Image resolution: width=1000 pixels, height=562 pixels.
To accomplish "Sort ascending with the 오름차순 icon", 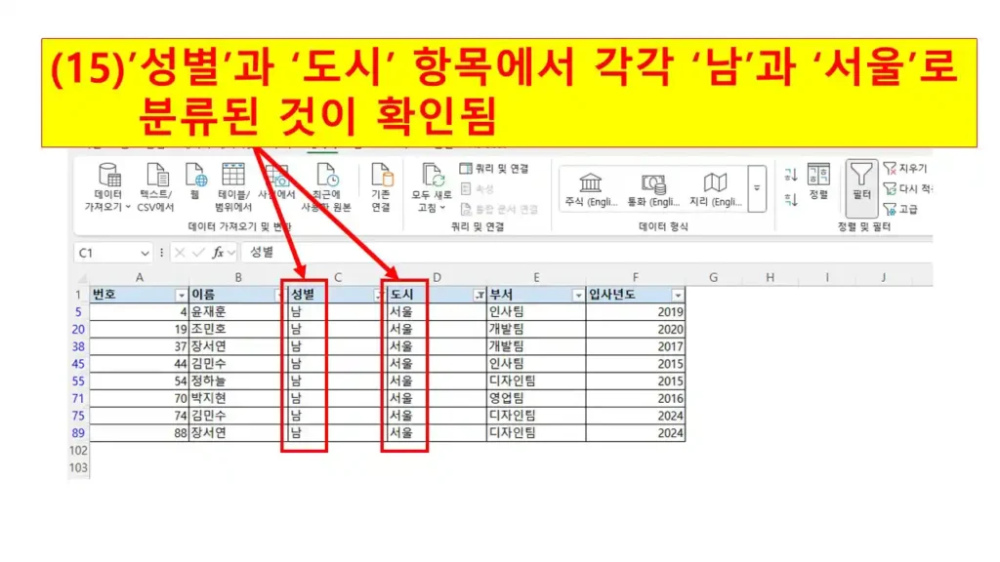I will coord(791,175).
